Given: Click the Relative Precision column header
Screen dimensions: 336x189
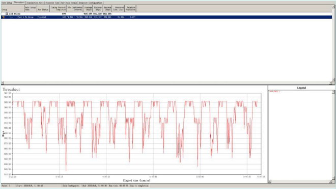Looking at the screenshot, I should pos(130,9).
